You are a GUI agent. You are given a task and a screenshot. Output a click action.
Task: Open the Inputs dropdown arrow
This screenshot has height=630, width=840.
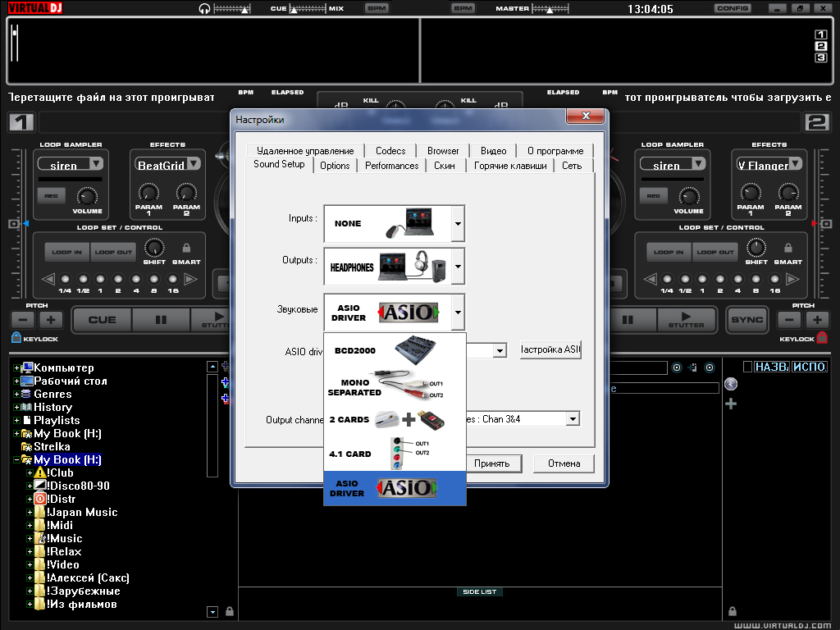(458, 223)
